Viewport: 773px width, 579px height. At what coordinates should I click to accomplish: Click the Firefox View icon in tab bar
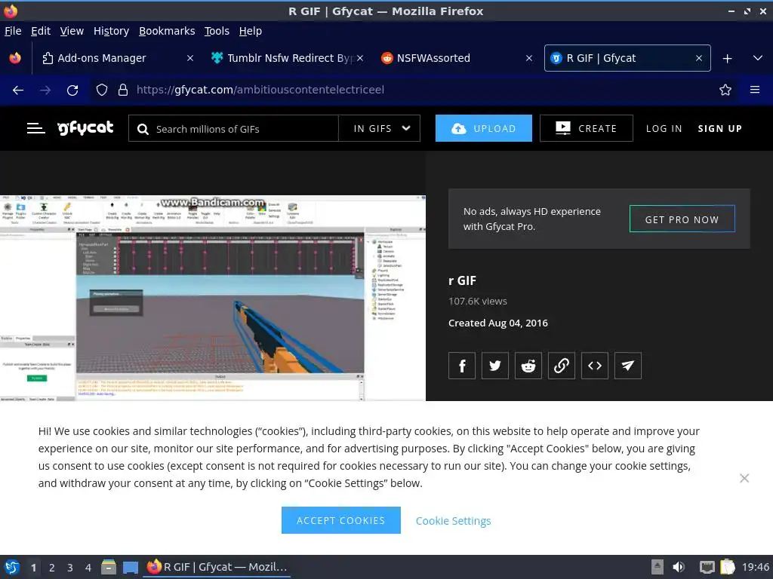click(x=15, y=58)
